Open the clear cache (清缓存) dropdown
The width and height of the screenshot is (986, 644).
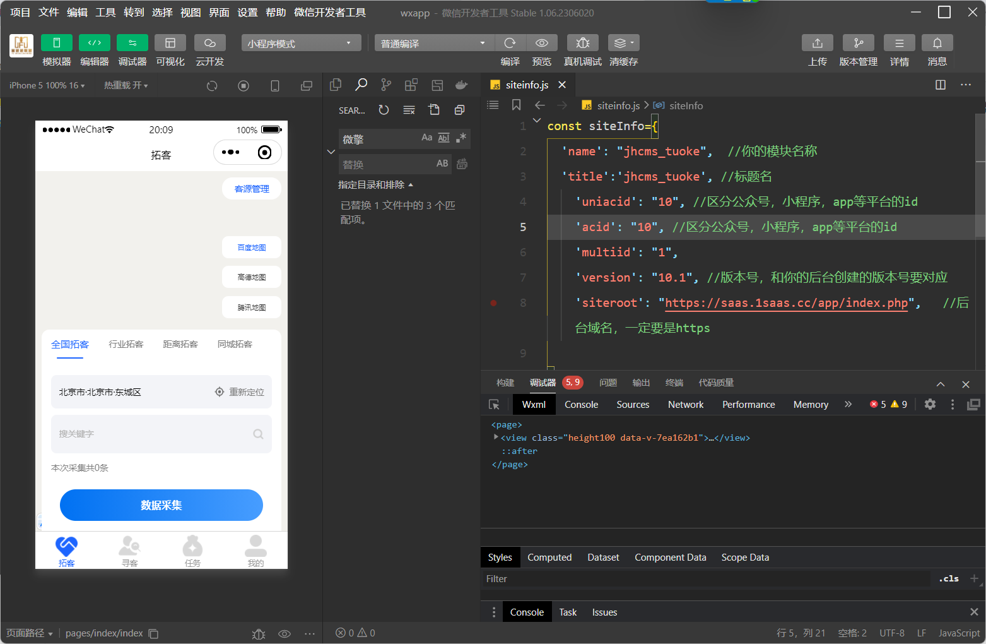coord(624,42)
